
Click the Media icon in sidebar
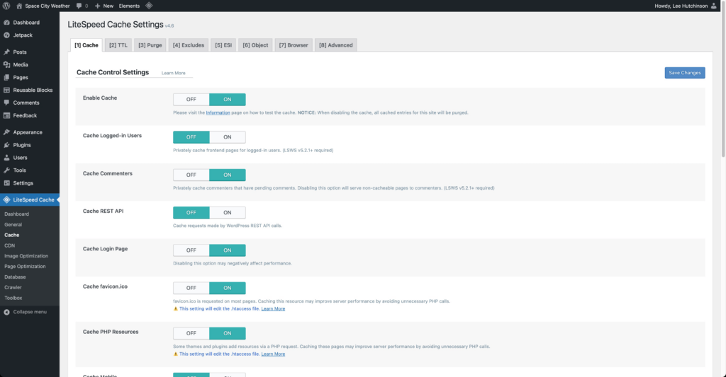[6, 64]
